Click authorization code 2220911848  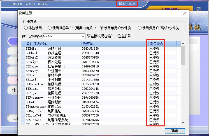coord(90,53)
